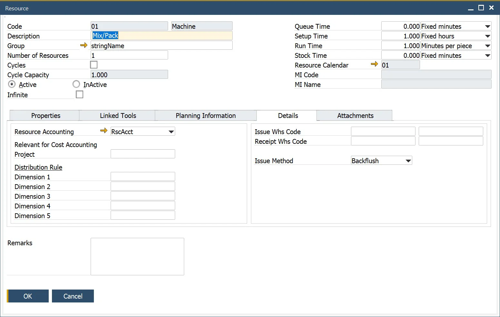
Task: Switch to the Properties tab
Action: (x=45, y=116)
